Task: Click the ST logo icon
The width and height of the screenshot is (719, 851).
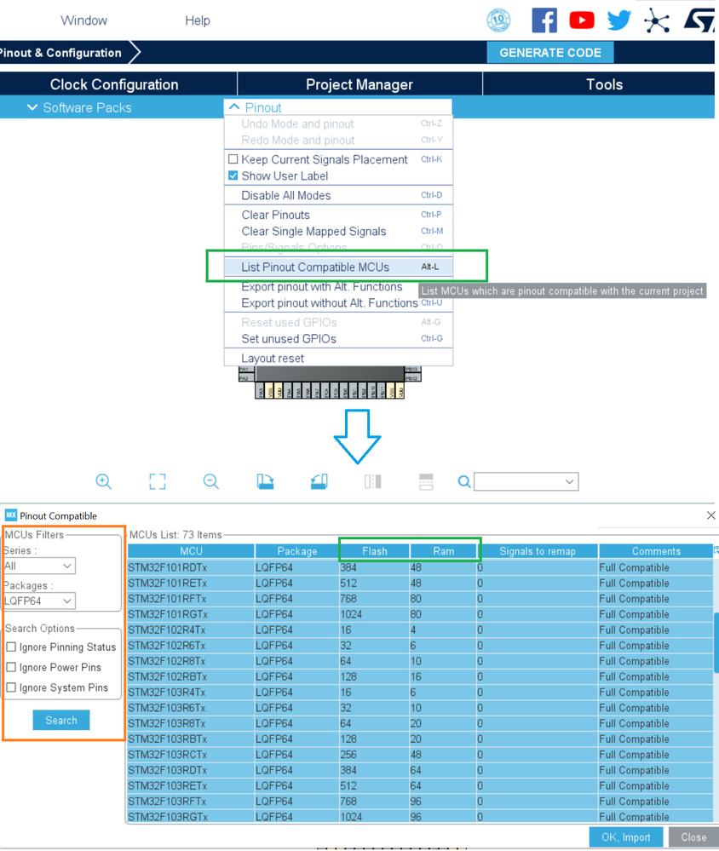Action: (699, 20)
